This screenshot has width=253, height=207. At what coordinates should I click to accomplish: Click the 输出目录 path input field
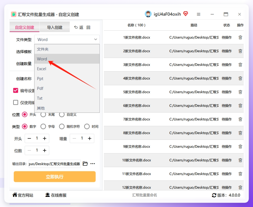tap(55, 164)
